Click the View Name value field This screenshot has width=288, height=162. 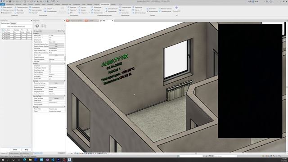57,100
